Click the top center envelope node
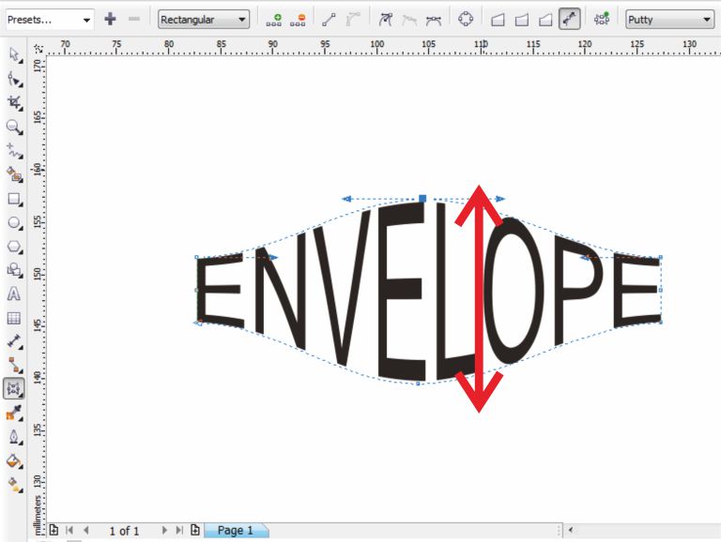Image resolution: width=721 pixels, height=542 pixels. 422,199
